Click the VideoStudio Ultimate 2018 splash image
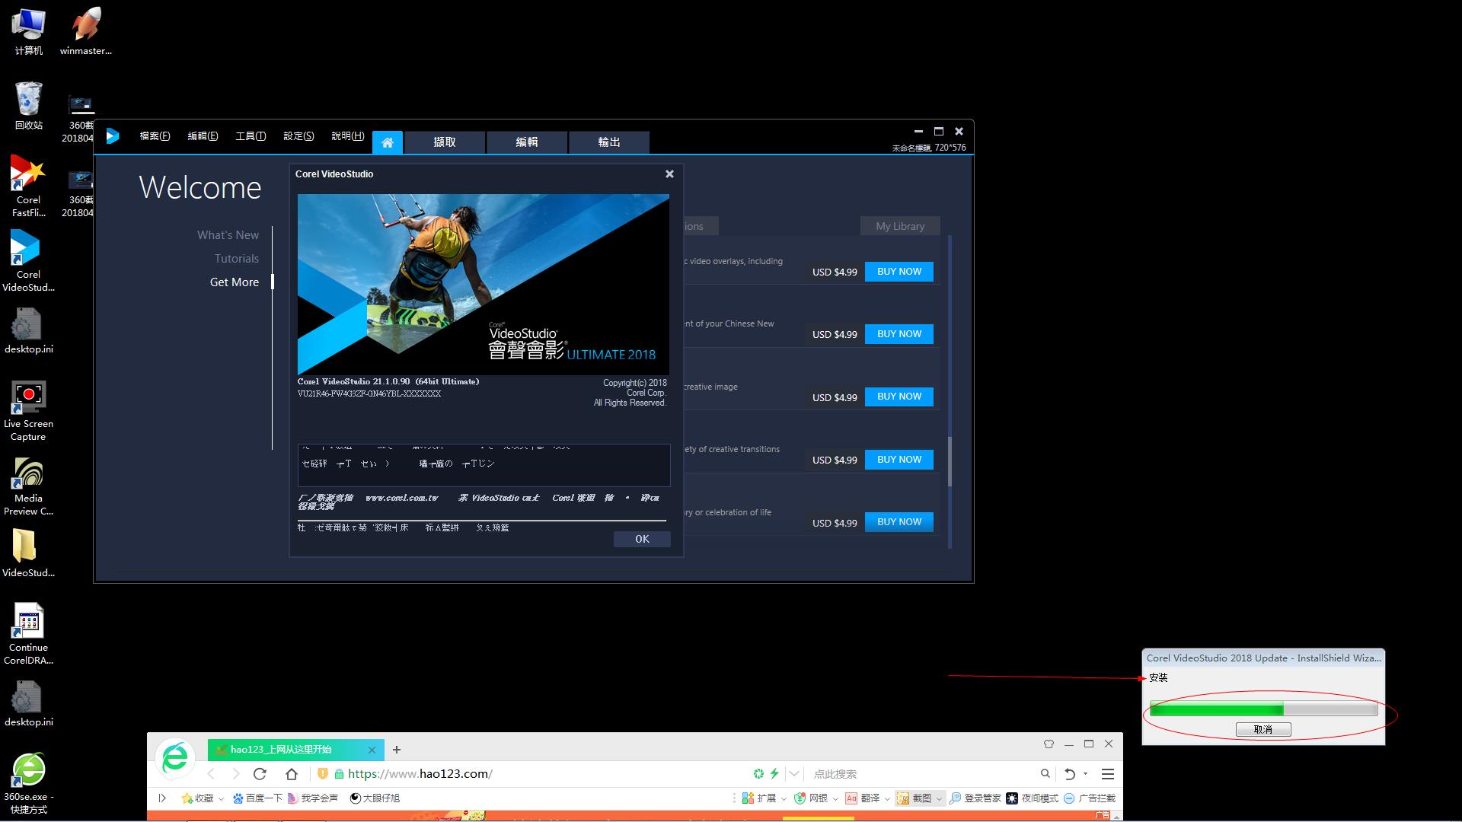1462x822 pixels. [484, 284]
